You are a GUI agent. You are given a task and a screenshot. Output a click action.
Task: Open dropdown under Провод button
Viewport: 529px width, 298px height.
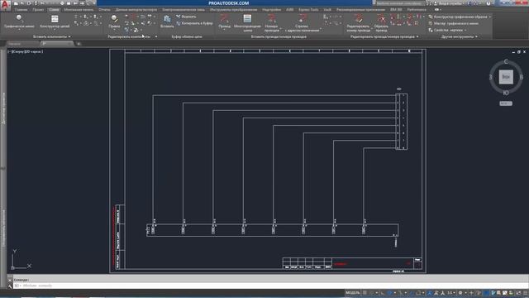(224, 30)
